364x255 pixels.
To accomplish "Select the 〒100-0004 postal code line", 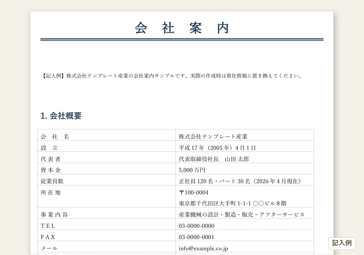I will click(x=194, y=192).
